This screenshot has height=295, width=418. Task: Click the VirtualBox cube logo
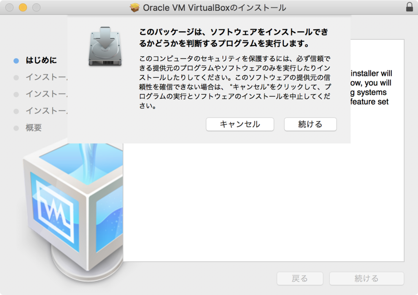coord(73,211)
